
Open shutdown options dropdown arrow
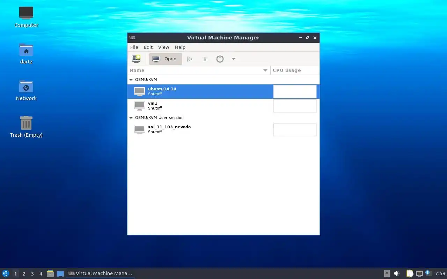[234, 59]
